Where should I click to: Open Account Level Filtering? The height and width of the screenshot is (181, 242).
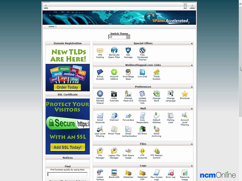pos(185,119)
